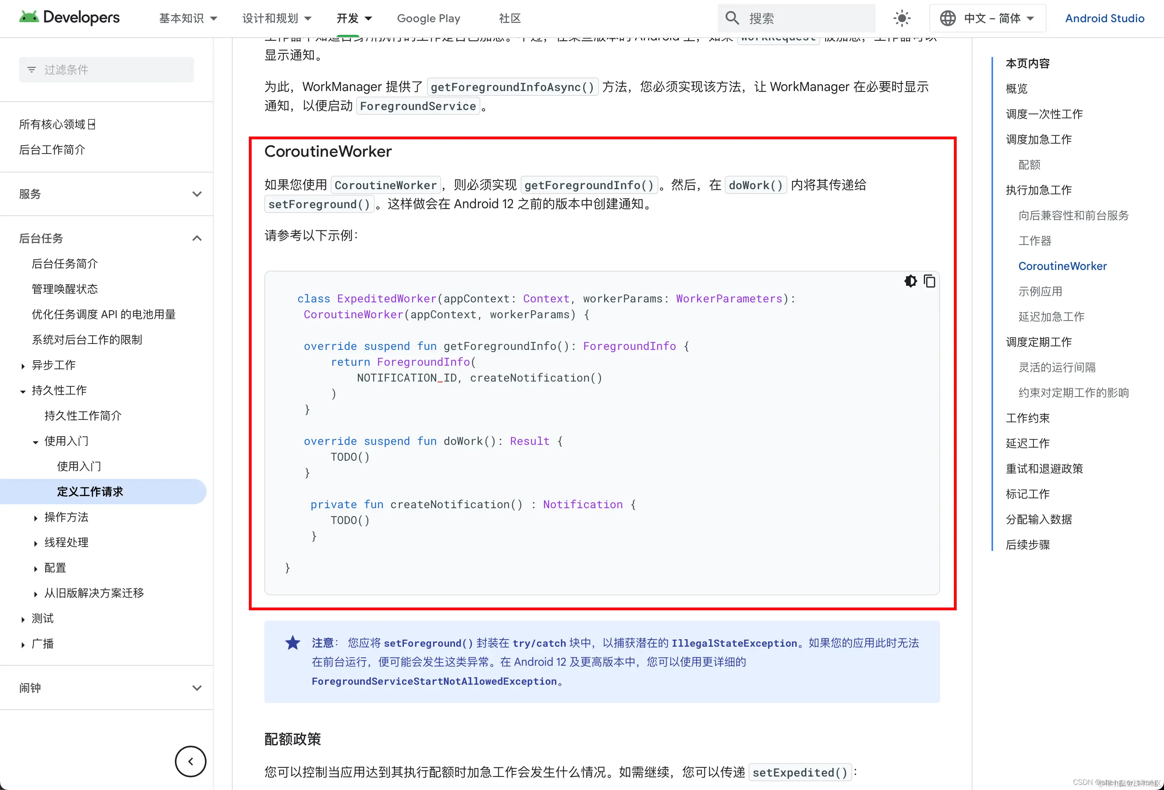Toggle light/dark theme via sun icon
Image resolution: width=1164 pixels, height=790 pixels.
pyautogui.click(x=901, y=18)
